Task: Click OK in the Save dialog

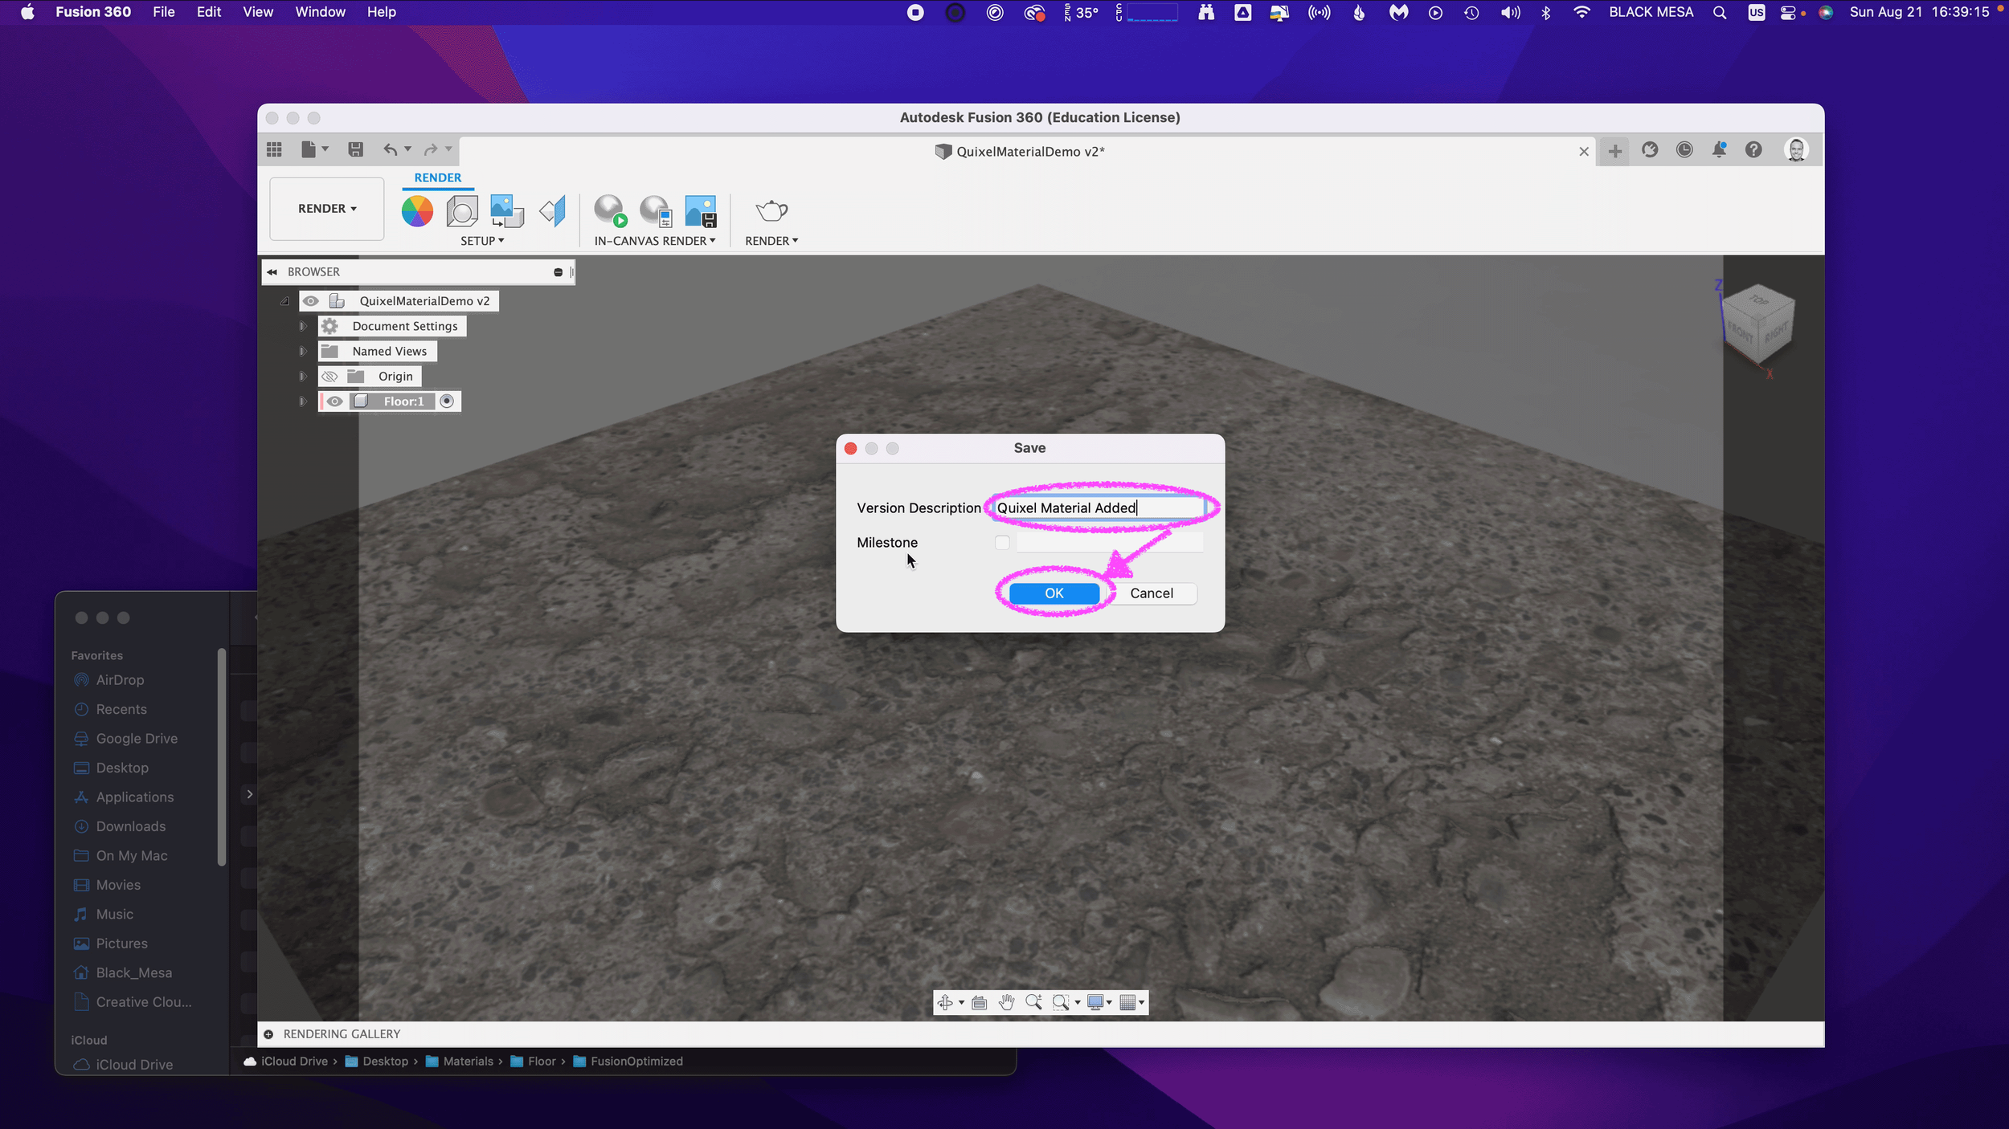Action: click(x=1054, y=593)
